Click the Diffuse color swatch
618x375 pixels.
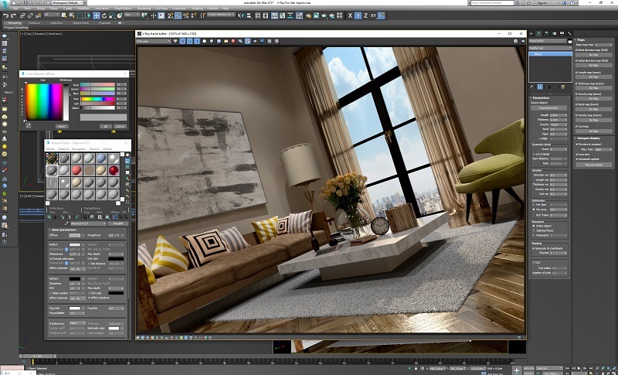point(76,235)
